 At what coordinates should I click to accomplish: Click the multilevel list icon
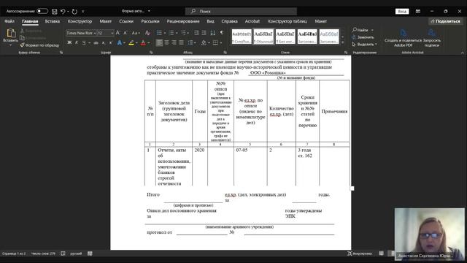[183, 33]
